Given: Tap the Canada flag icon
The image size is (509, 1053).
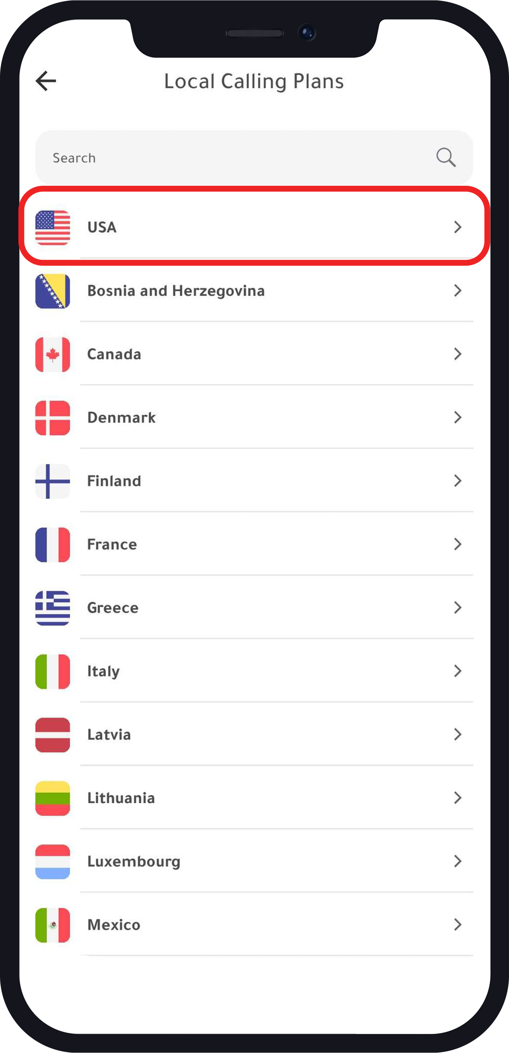Looking at the screenshot, I should (x=53, y=355).
